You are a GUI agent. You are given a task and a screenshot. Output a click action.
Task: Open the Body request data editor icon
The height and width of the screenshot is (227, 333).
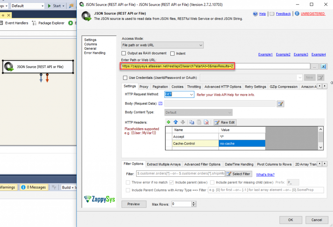(280, 104)
